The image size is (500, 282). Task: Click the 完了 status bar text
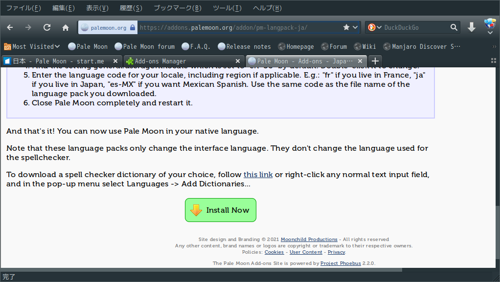point(9,277)
